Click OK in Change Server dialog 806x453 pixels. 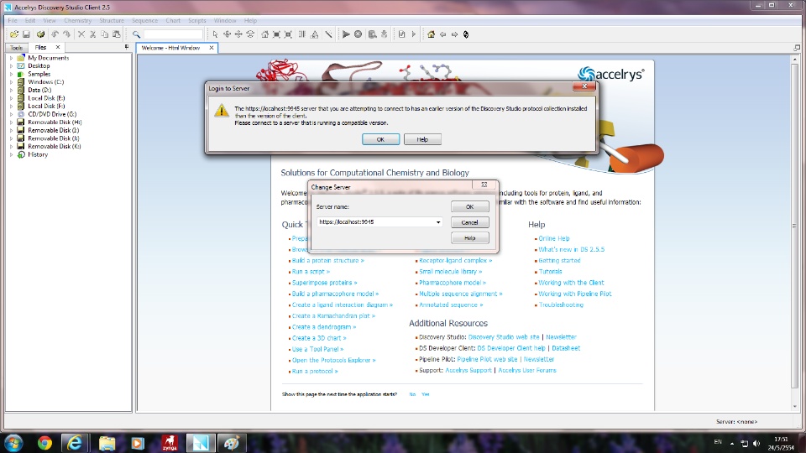click(470, 206)
